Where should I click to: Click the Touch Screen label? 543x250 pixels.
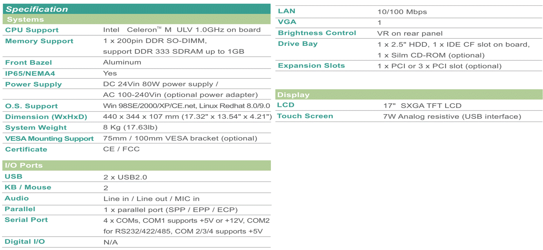click(x=305, y=116)
